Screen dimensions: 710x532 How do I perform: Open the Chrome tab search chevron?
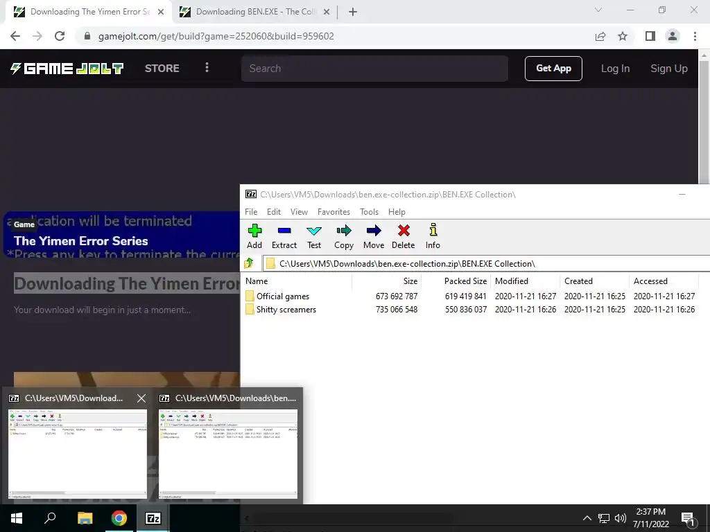click(x=598, y=10)
